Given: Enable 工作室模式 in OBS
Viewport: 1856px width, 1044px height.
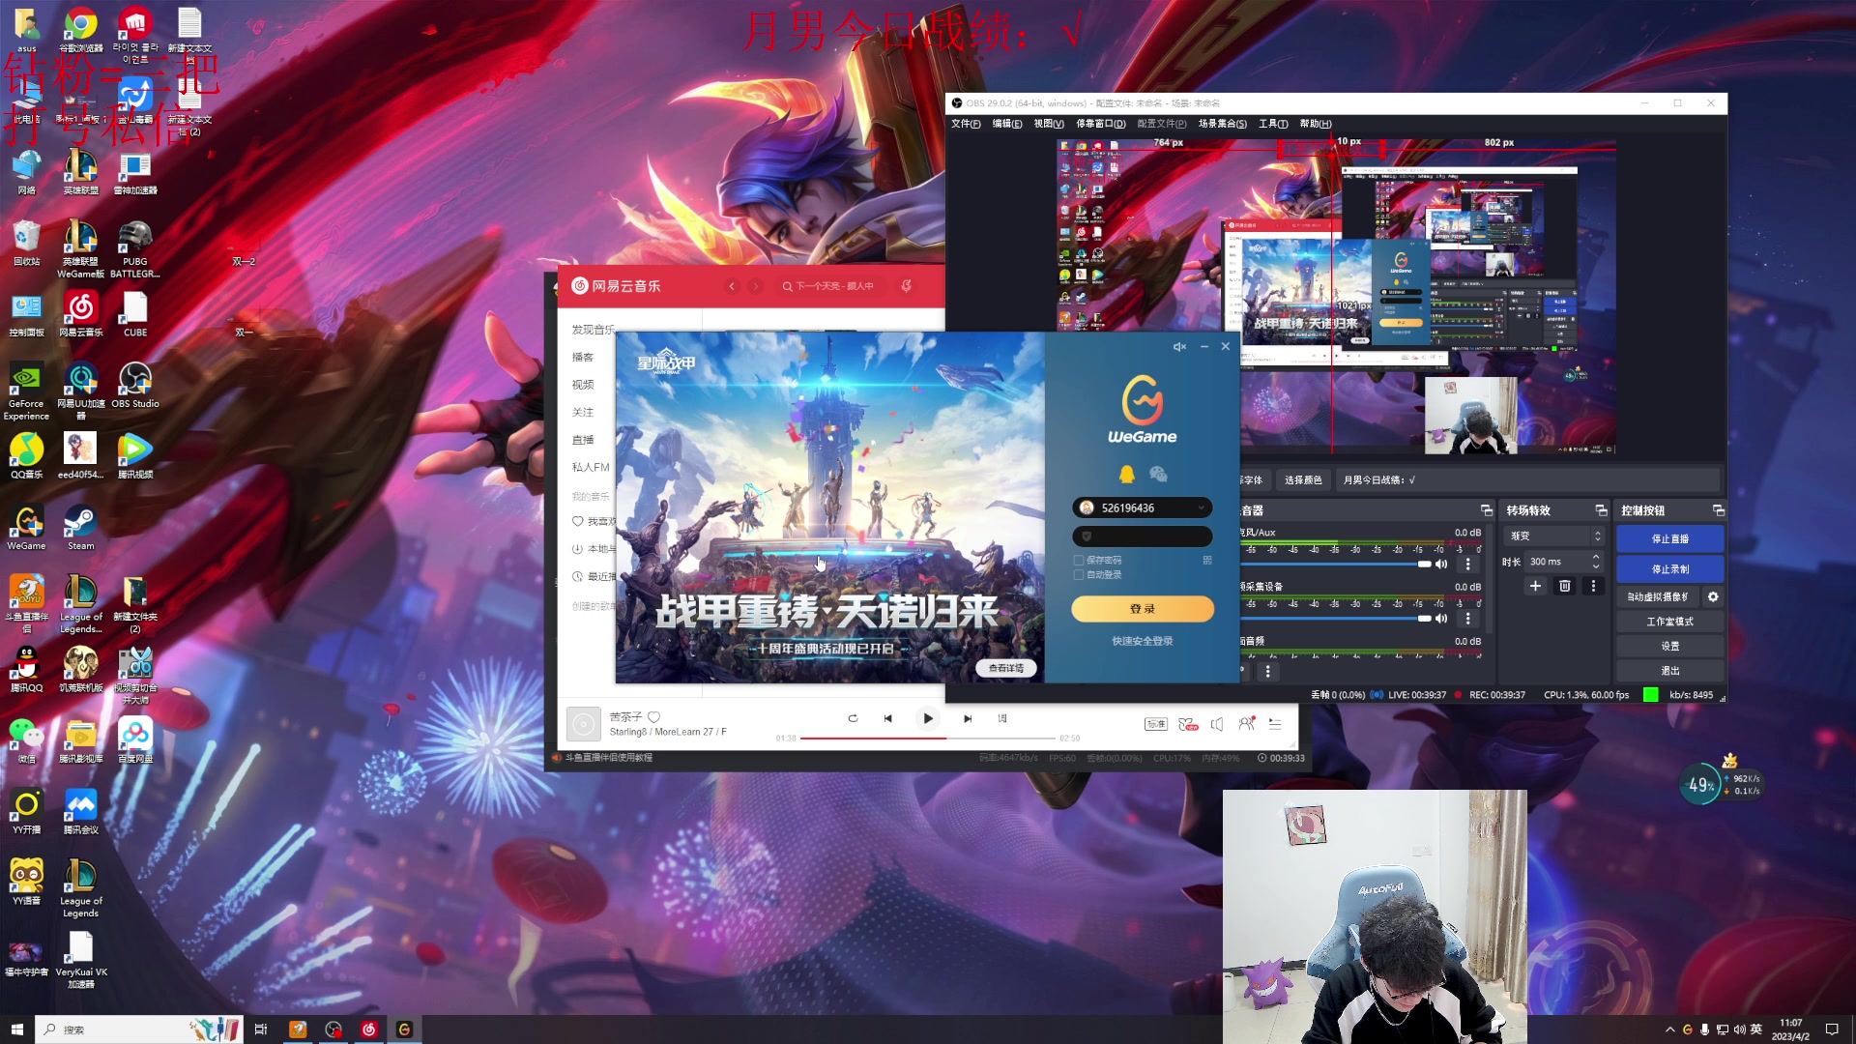Looking at the screenshot, I should pyautogui.click(x=1670, y=622).
